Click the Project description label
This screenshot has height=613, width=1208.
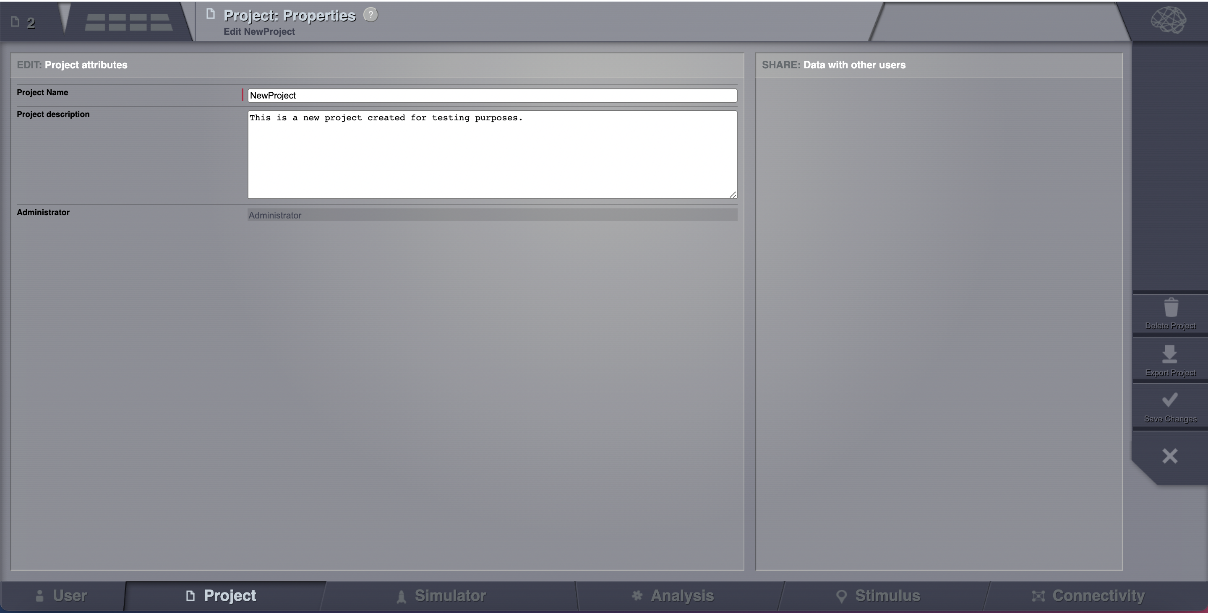point(53,114)
